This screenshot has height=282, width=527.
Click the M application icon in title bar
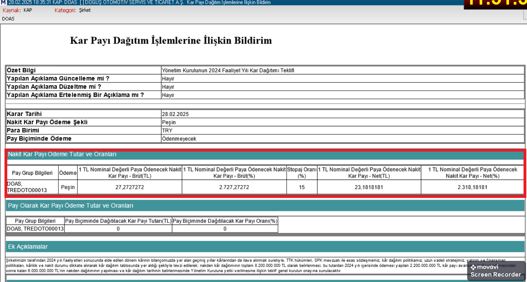pos(3,2)
